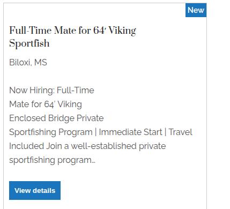Click the 'Immediate Start' phrase in the description
This screenshot has width=230, height=209.
click(130, 132)
